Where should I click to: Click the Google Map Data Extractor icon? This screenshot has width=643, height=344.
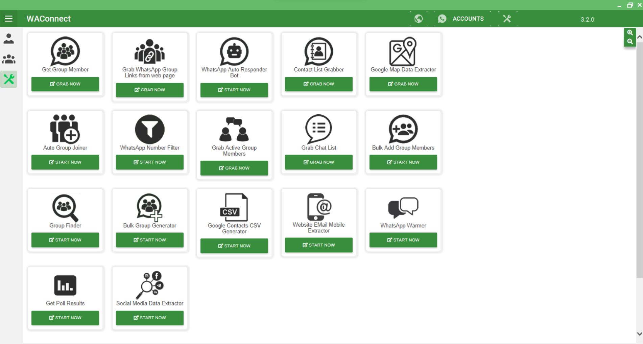(403, 51)
